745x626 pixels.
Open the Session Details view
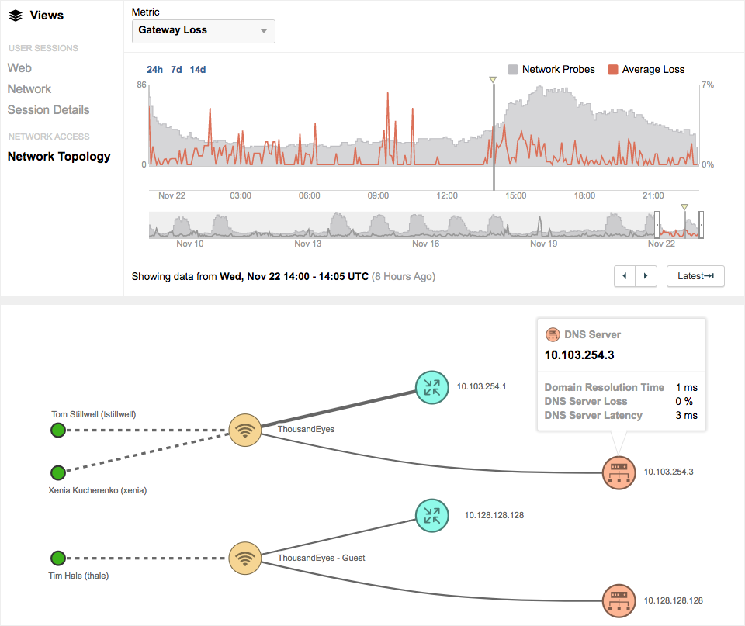tap(48, 110)
